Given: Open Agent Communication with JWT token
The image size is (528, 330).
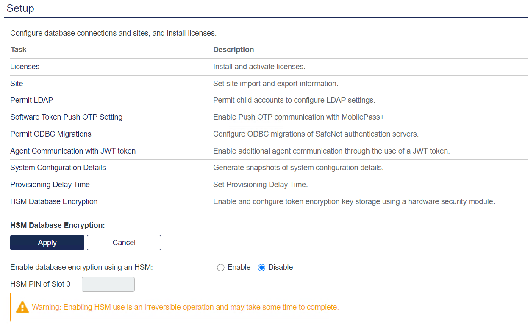Looking at the screenshot, I should pos(72,151).
